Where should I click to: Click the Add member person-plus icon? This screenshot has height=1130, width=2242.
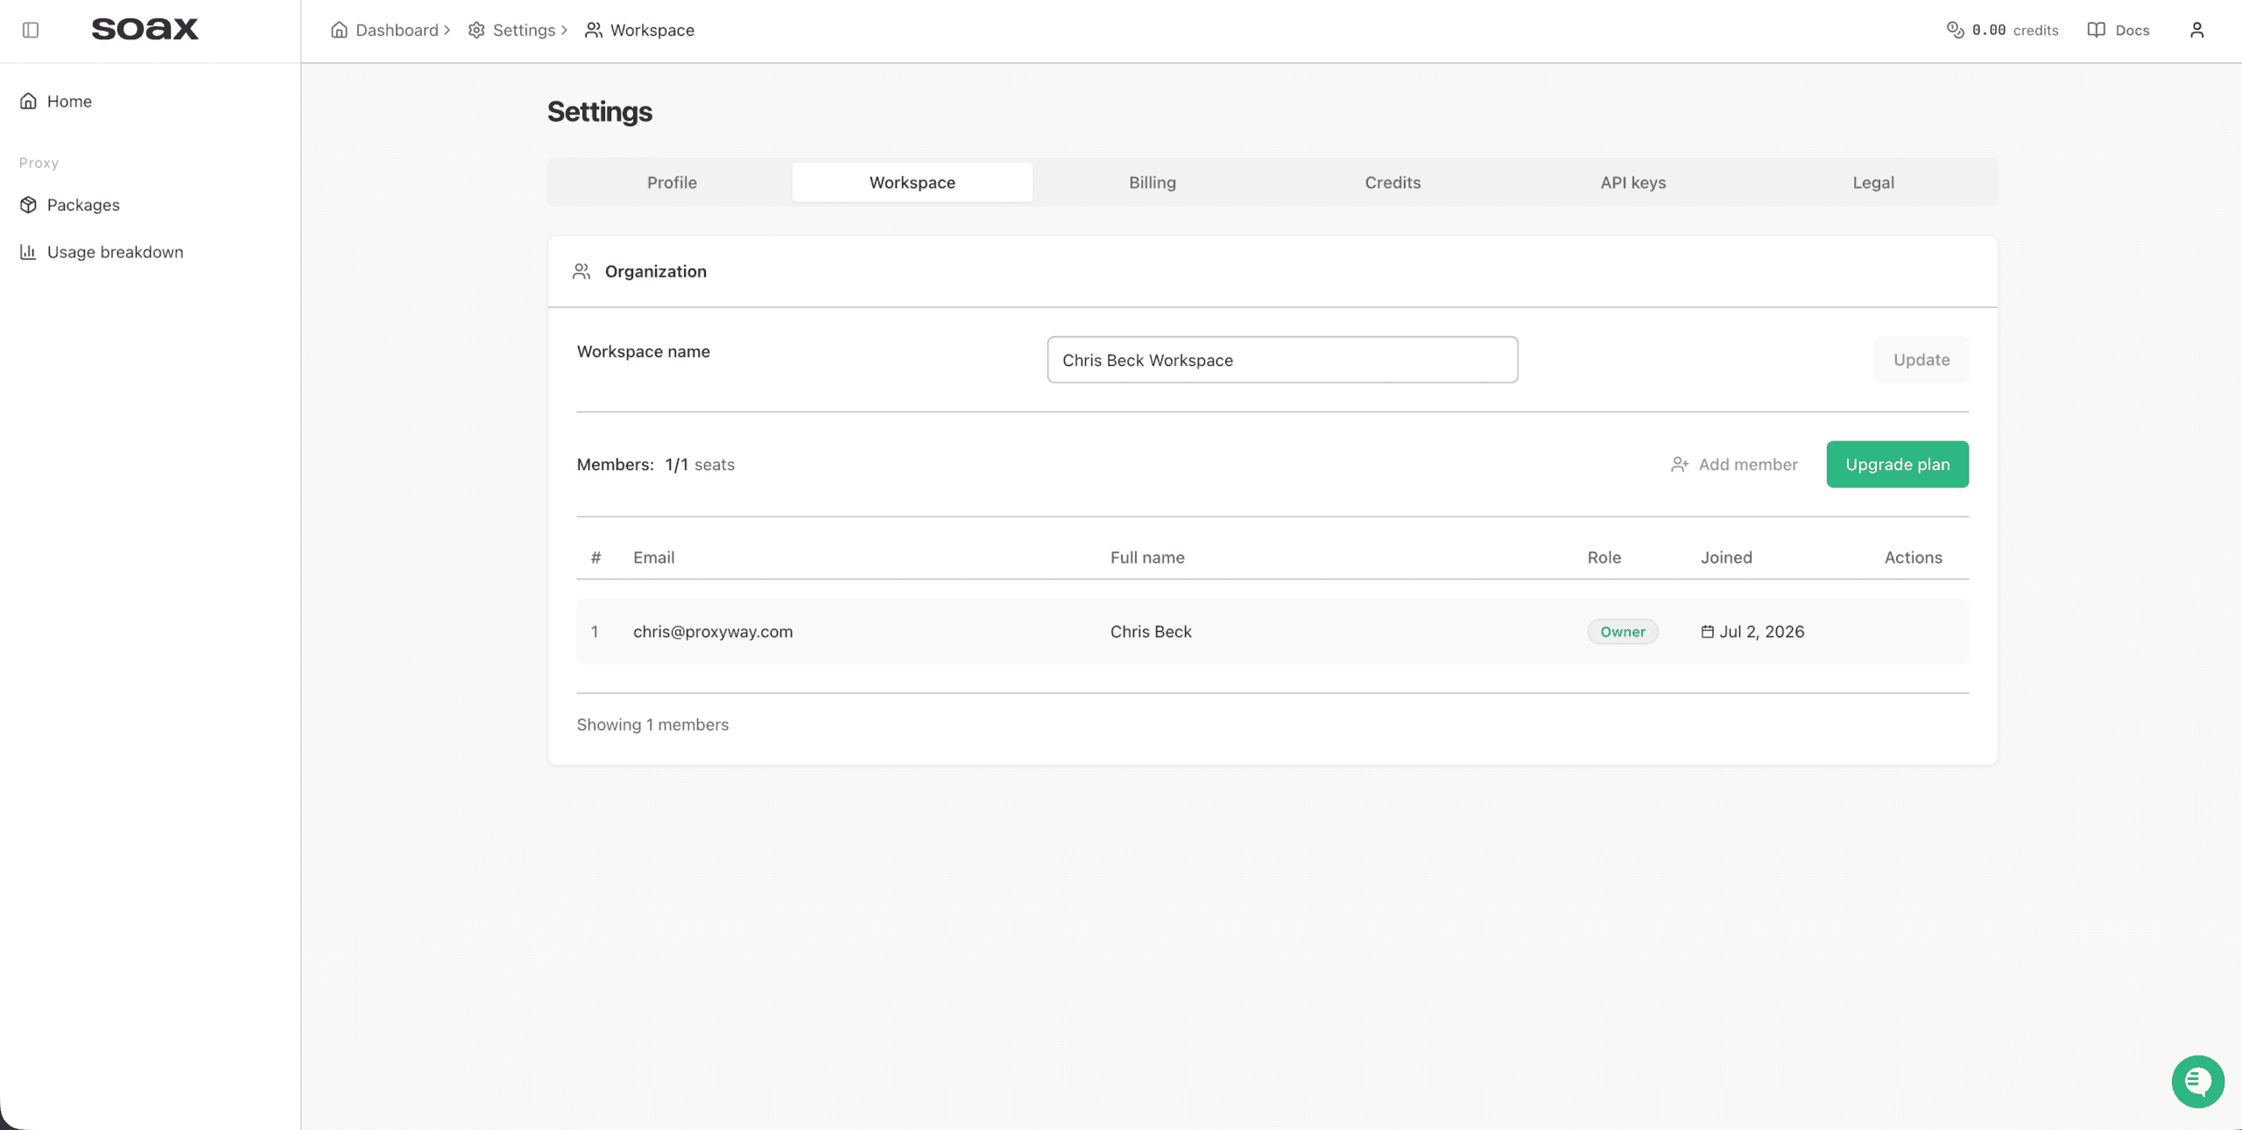click(x=1679, y=465)
